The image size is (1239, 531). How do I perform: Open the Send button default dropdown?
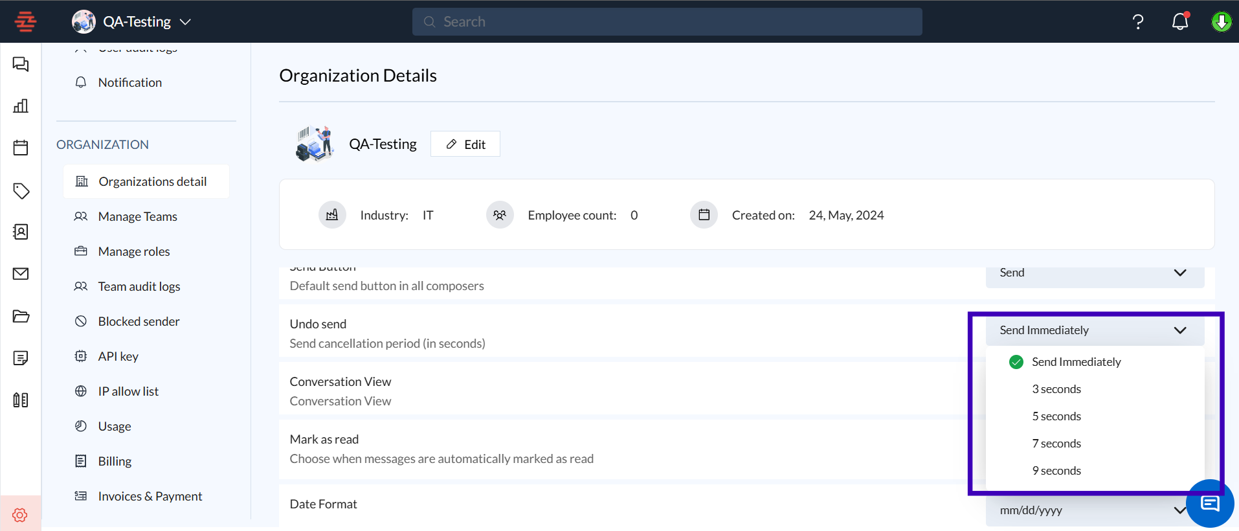(1094, 273)
